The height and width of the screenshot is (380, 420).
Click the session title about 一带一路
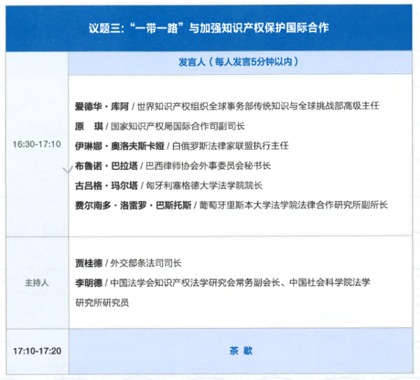click(x=209, y=29)
